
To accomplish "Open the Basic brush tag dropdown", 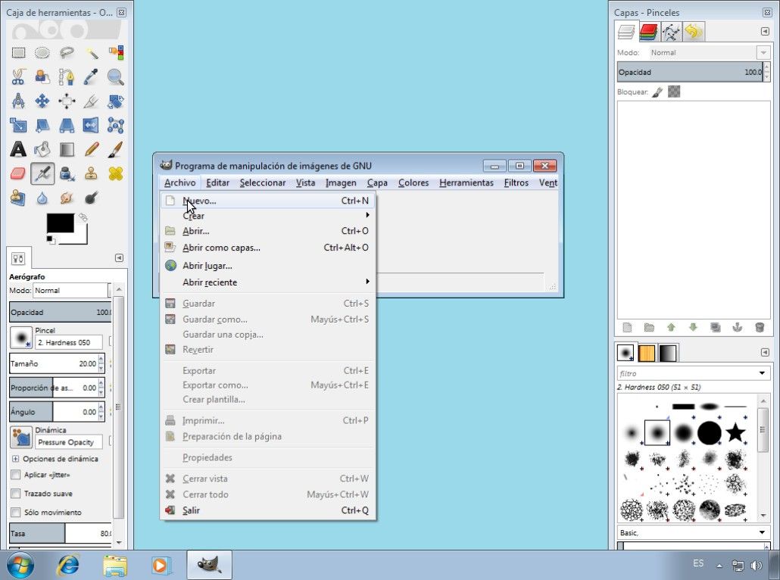I will point(763,533).
